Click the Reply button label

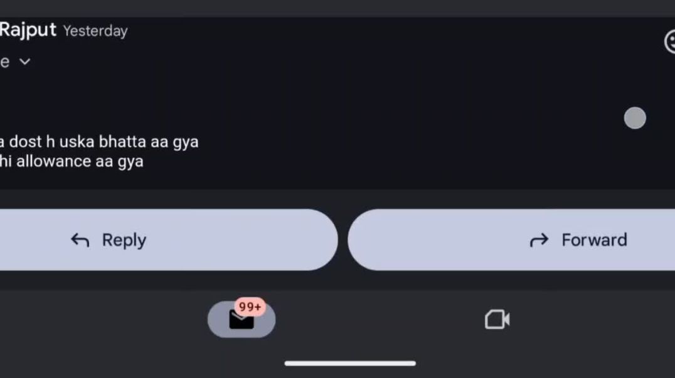[124, 240]
